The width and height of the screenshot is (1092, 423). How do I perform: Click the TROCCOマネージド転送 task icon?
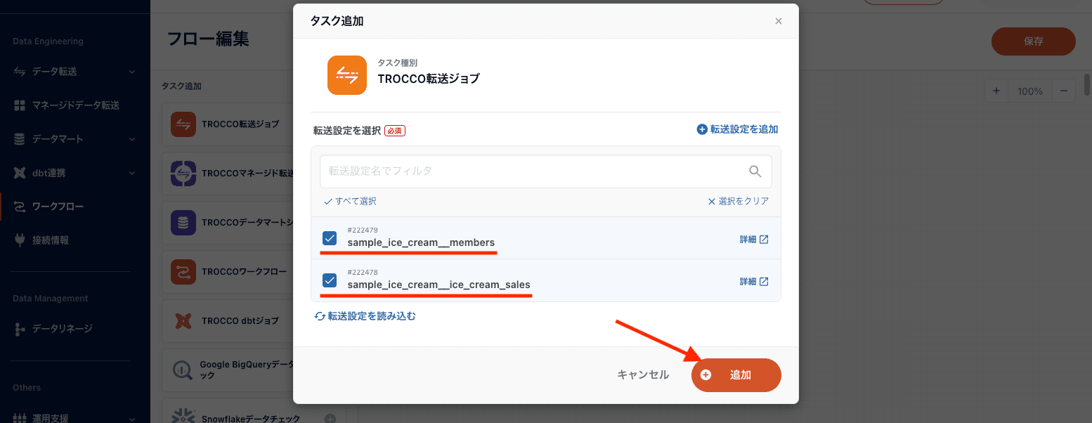183,173
